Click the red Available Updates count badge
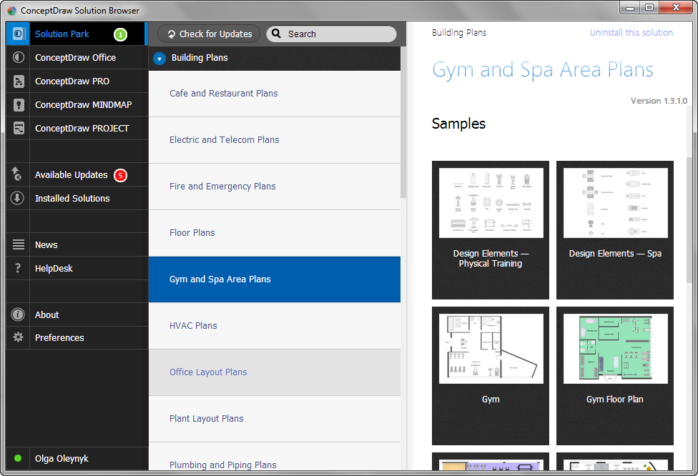Viewport: 698px width, 476px height. tap(120, 175)
